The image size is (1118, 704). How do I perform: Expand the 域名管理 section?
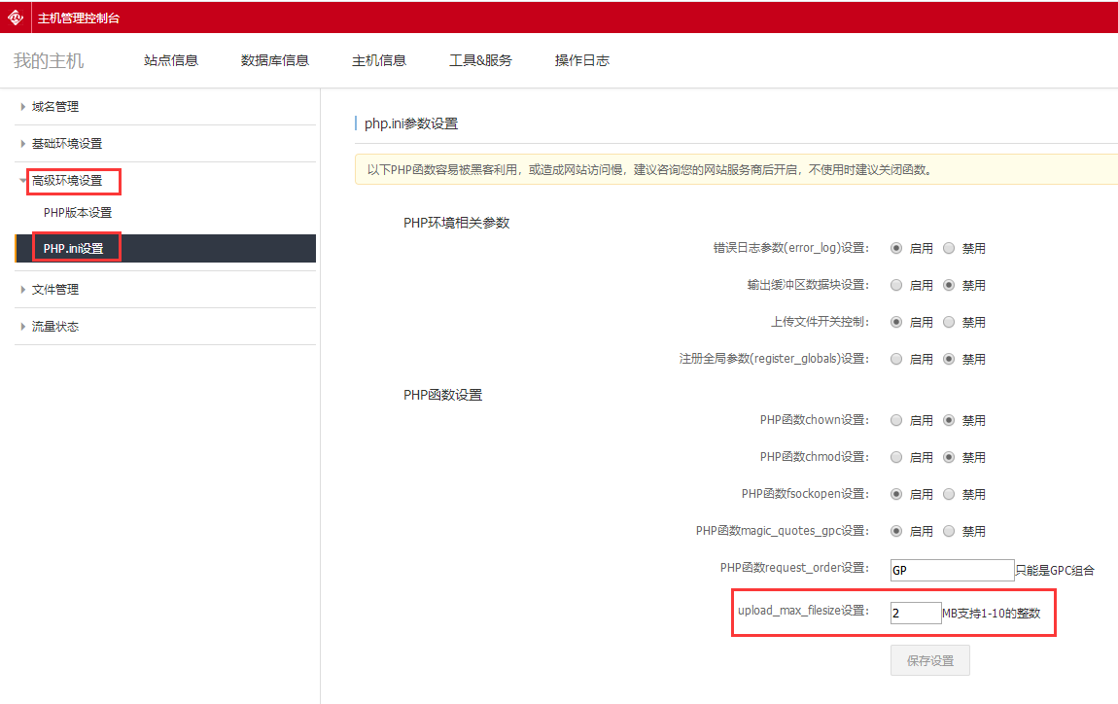pos(55,106)
